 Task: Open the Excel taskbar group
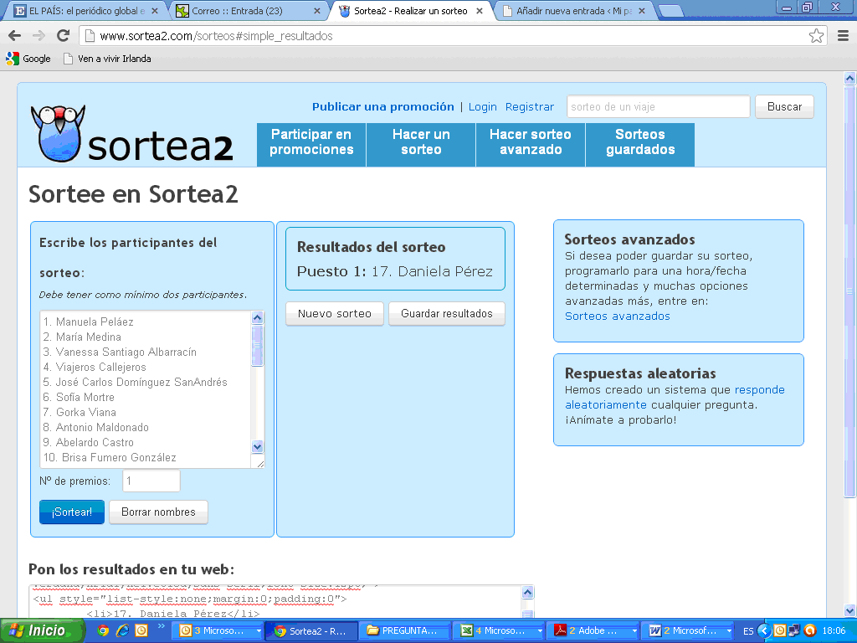(500, 630)
